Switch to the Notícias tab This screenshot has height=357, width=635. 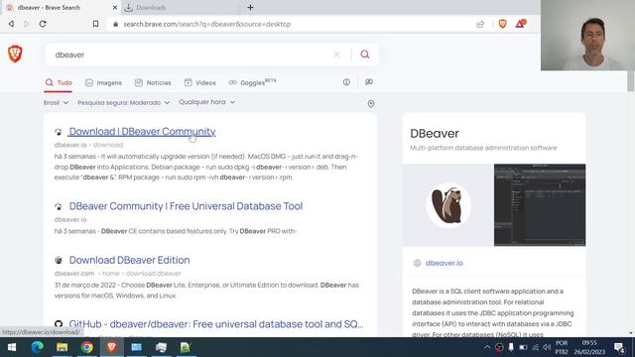point(153,82)
